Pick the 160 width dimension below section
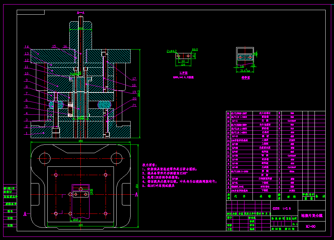This screenshot has width=334, height=240. point(81,141)
